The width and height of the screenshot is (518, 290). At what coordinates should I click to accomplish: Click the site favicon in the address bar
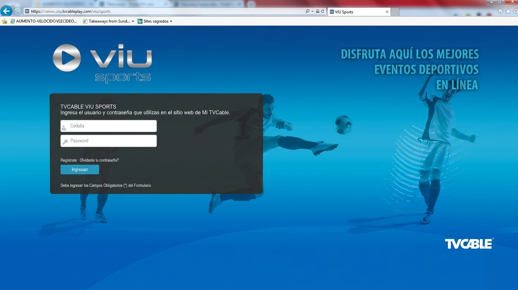coord(27,12)
